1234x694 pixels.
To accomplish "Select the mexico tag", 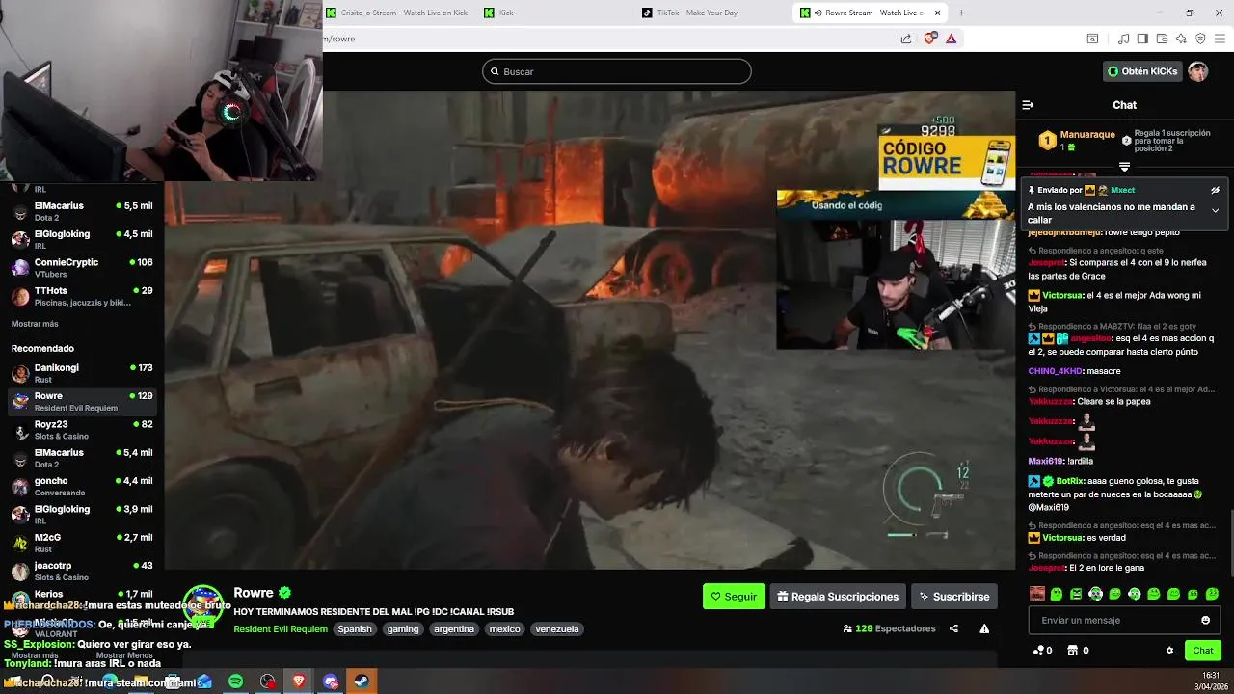I will pyautogui.click(x=504, y=628).
